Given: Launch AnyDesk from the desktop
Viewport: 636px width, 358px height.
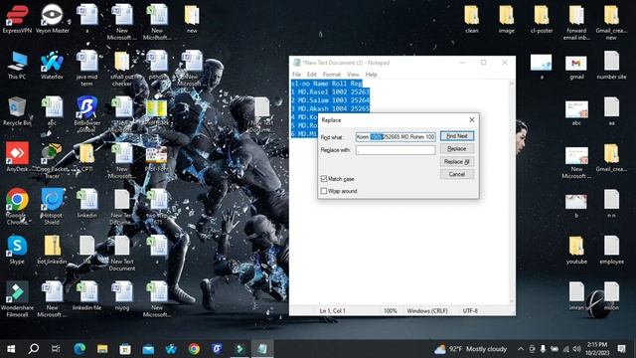Looking at the screenshot, I should [17, 157].
